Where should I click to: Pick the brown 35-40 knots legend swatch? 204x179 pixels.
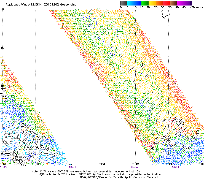point(174,3)
